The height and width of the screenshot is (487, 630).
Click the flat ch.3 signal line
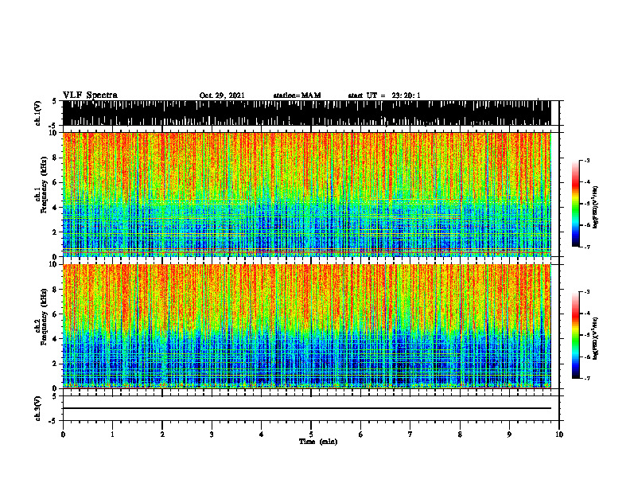[306, 408]
